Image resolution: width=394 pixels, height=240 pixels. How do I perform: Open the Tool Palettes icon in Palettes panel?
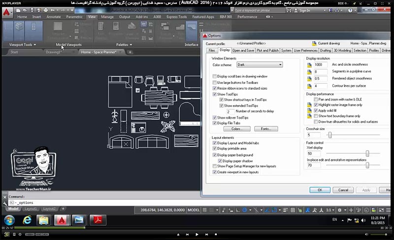tap(101, 27)
